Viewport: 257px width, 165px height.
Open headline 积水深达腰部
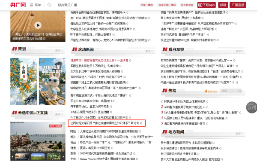[x=190, y=148]
